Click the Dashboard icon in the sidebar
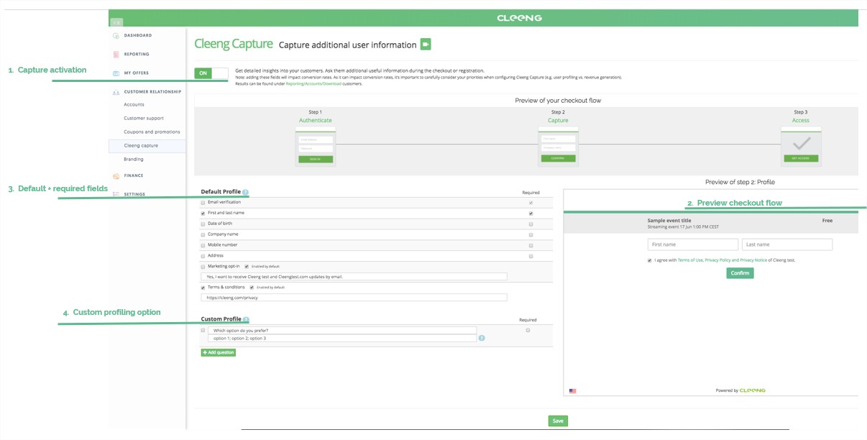The height and width of the screenshot is (440, 867). [x=116, y=36]
